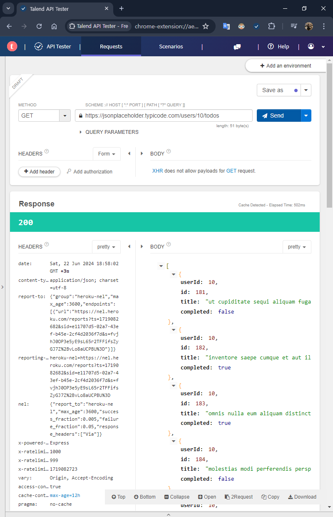Viewport: 333px width, 517px height.
Task: Open the API Tester checkmark badge
Action: click(39, 46)
